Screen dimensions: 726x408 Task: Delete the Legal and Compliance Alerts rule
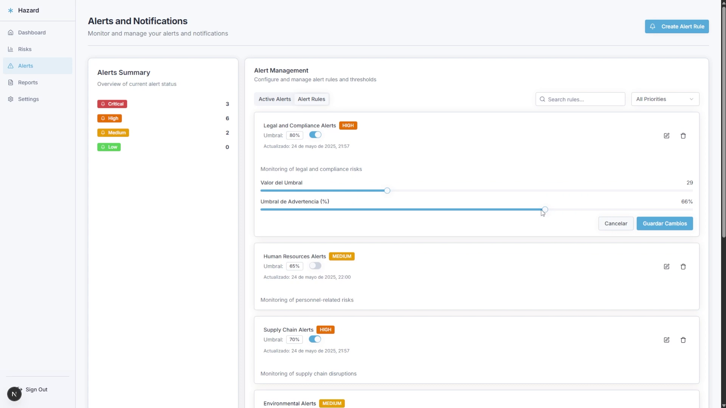[683, 136]
